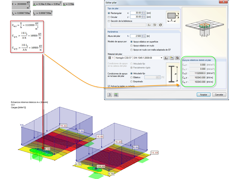Open the help icon button
Image resolution: width=239 pixels, height=179 pixels.
[x=109, y=95]
